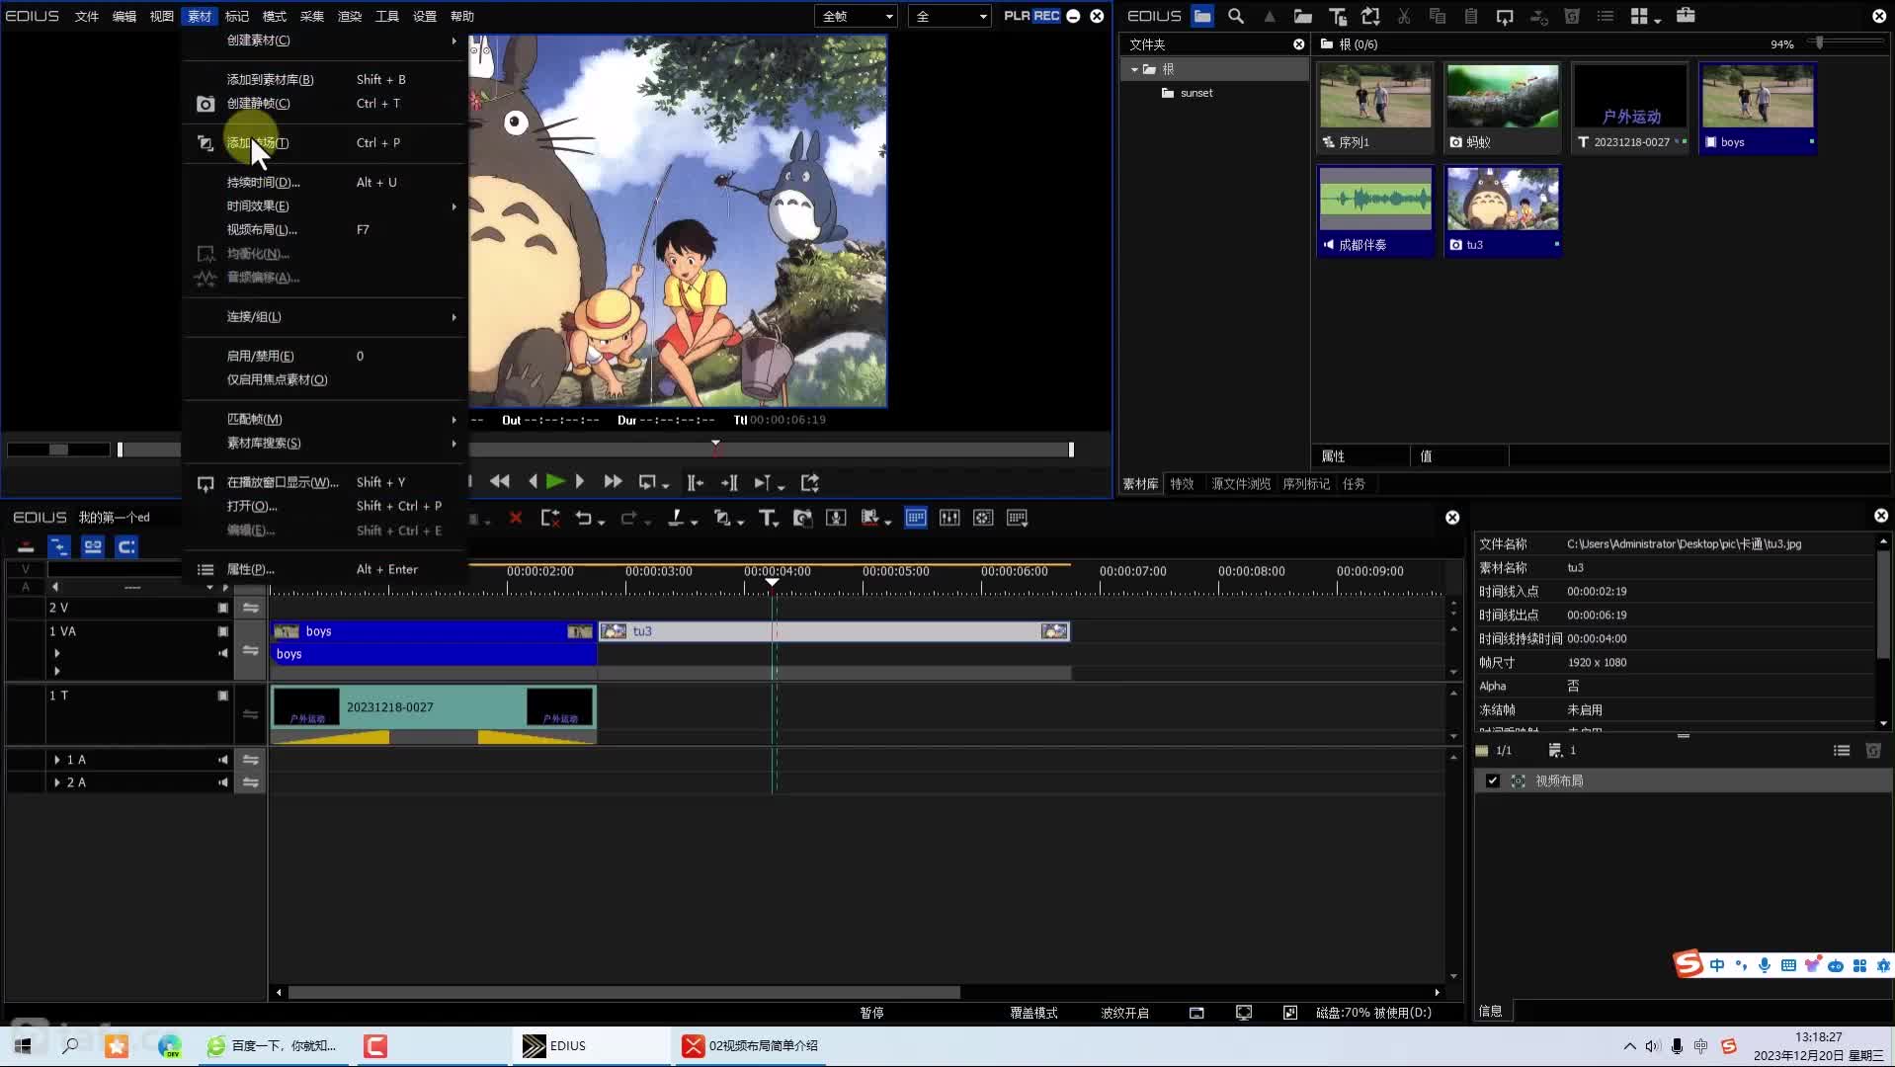The height and width of the screenshot is (1067, 1895).
Task: Toggle video mute on 2 V track
Action: (222, 608)
